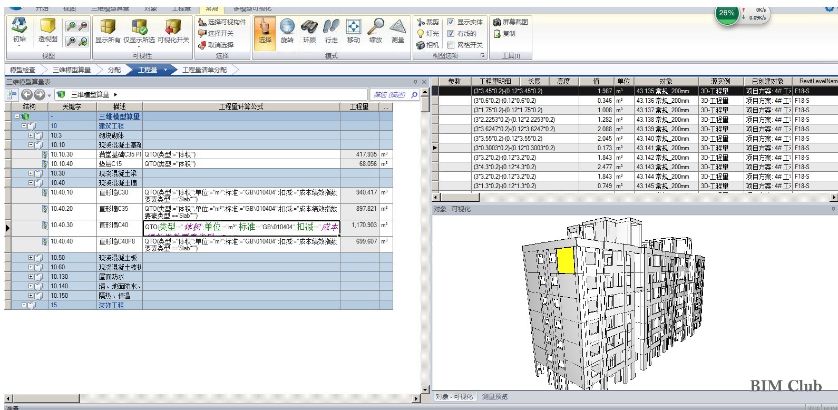Image resolution: width=838 pixels, height=410 pixels.
Task: Open the 对象 - 可视化 bottom tab
Action: [x=454, y=397]
